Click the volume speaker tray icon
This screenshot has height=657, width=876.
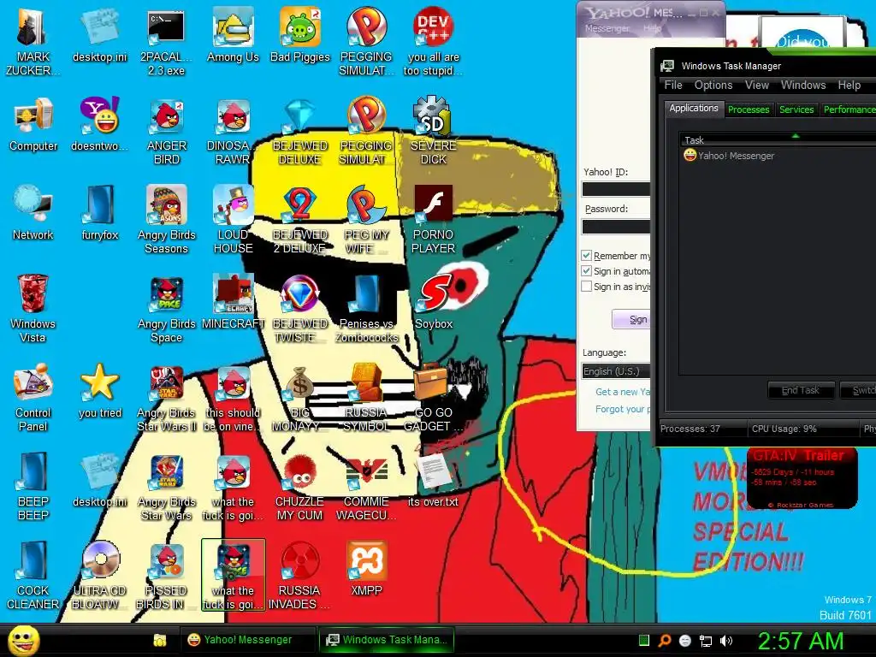726,641
